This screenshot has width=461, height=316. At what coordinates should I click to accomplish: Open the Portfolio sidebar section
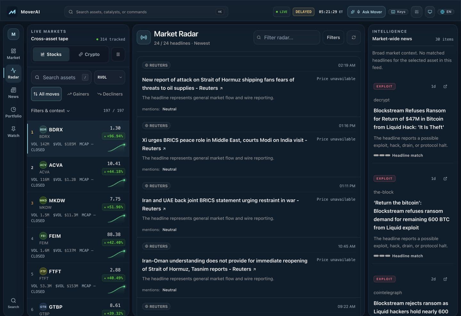(13, 112)
